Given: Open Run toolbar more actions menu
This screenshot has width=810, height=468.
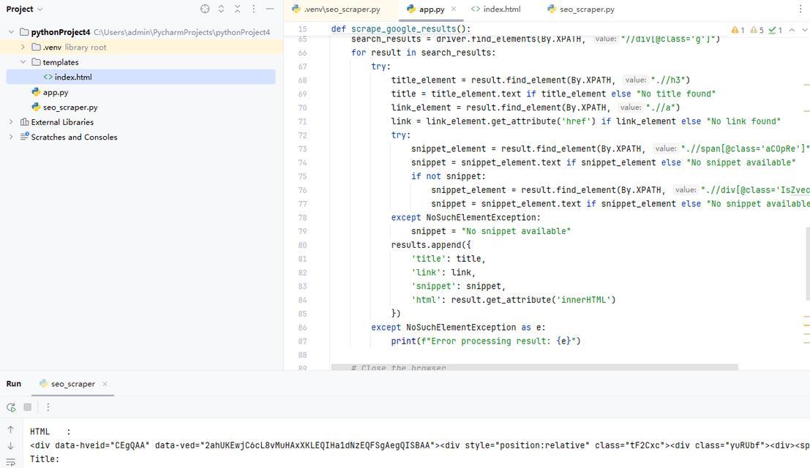Looking at the screenshot, I should pyautogui.click(x=48, y=407).
